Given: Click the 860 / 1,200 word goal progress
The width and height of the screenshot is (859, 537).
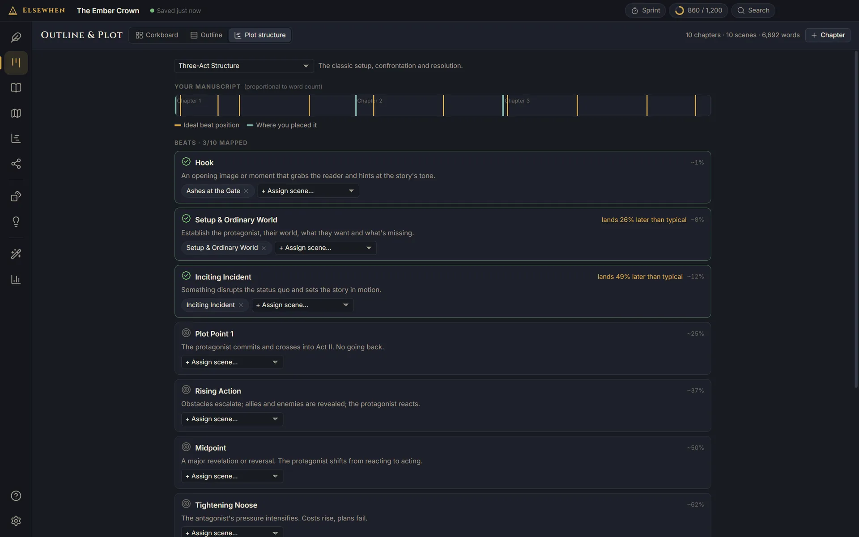Looking at the screenshot, I should [698, 10].
